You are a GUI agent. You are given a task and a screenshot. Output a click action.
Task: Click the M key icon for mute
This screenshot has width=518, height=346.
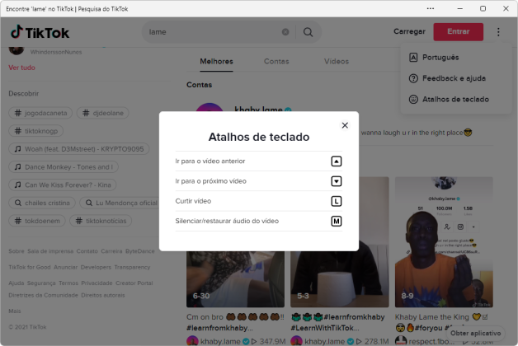click(x=337, y=221)
